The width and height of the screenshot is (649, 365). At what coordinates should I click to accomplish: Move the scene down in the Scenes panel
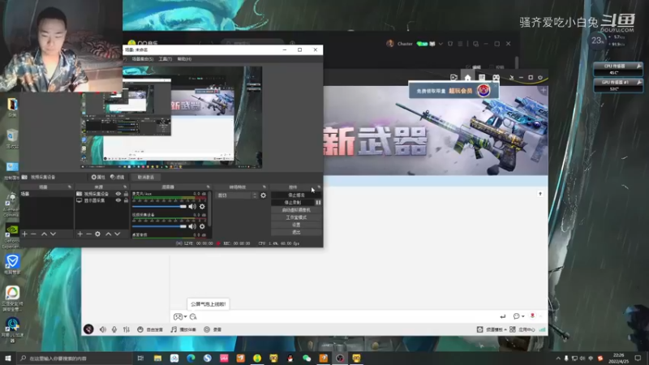(x=53, y=234)
